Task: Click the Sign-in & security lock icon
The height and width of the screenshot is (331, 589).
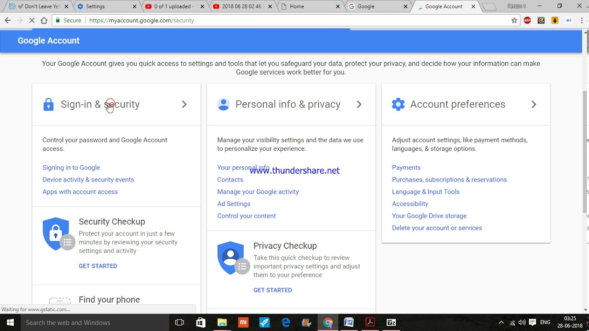Action: 48,104
